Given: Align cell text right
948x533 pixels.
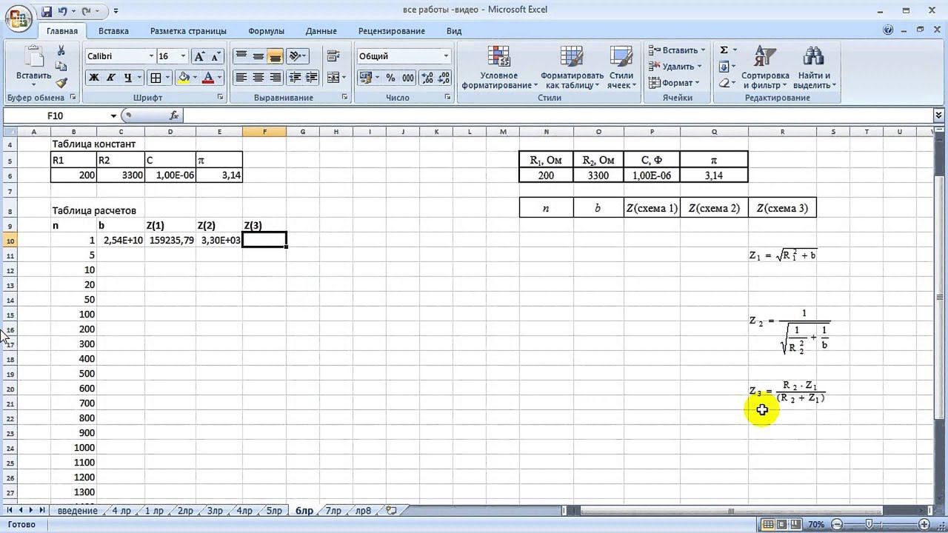Looking at the screenshot, I should click(275, 78).
